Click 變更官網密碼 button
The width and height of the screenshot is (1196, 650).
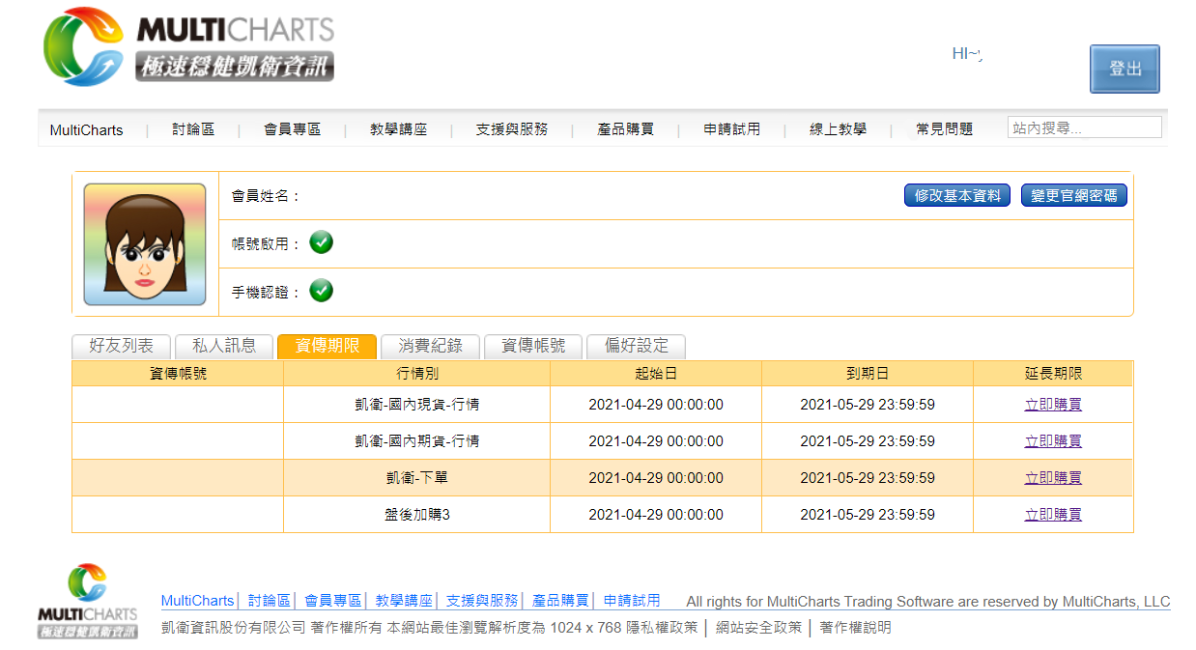click(1074, 195)
